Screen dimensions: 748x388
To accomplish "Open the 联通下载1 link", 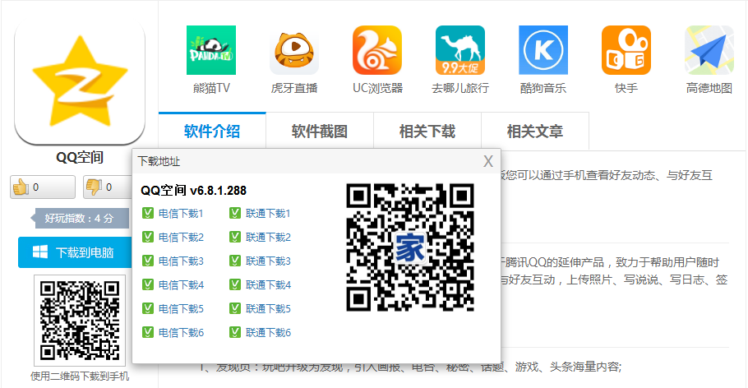I will pyautogui.click(x=268, y=214).
